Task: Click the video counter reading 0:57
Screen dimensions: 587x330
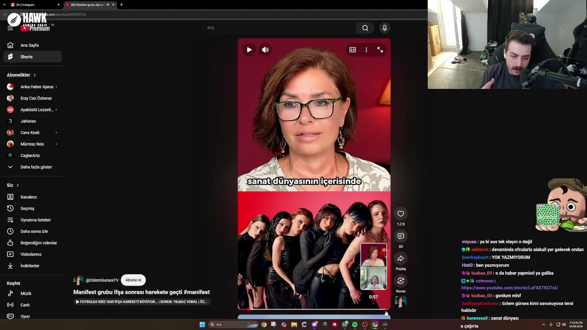Action: [x=374, y=297]
